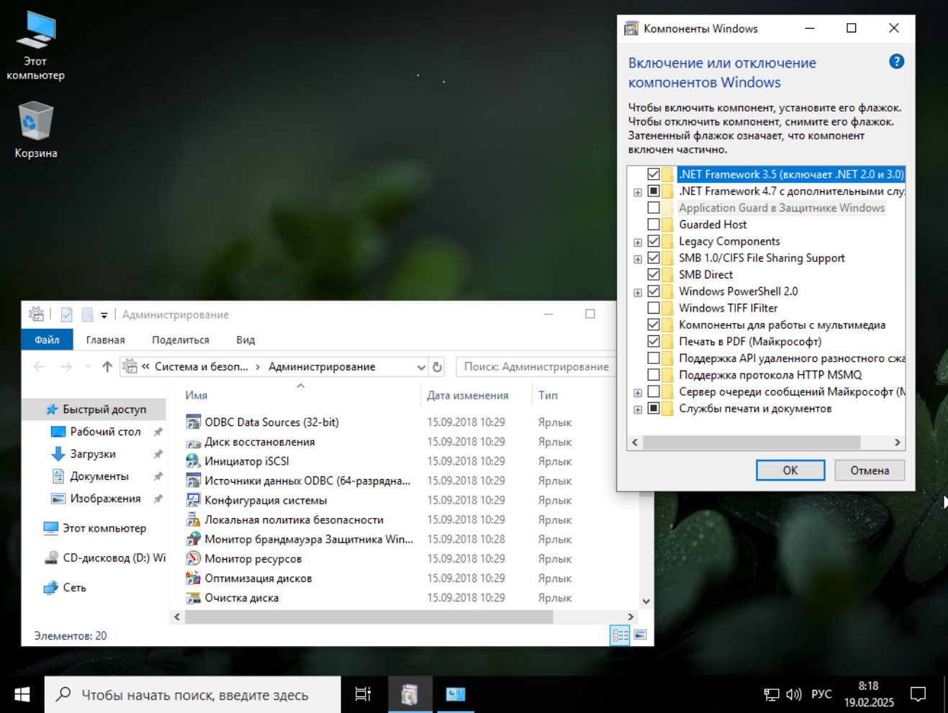Switch to large thumbnails view in Explorer

pyautogui.click(x=640, y=635)
